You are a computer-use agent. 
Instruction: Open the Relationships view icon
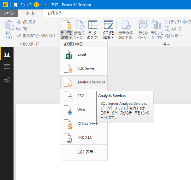pos(7,81)
